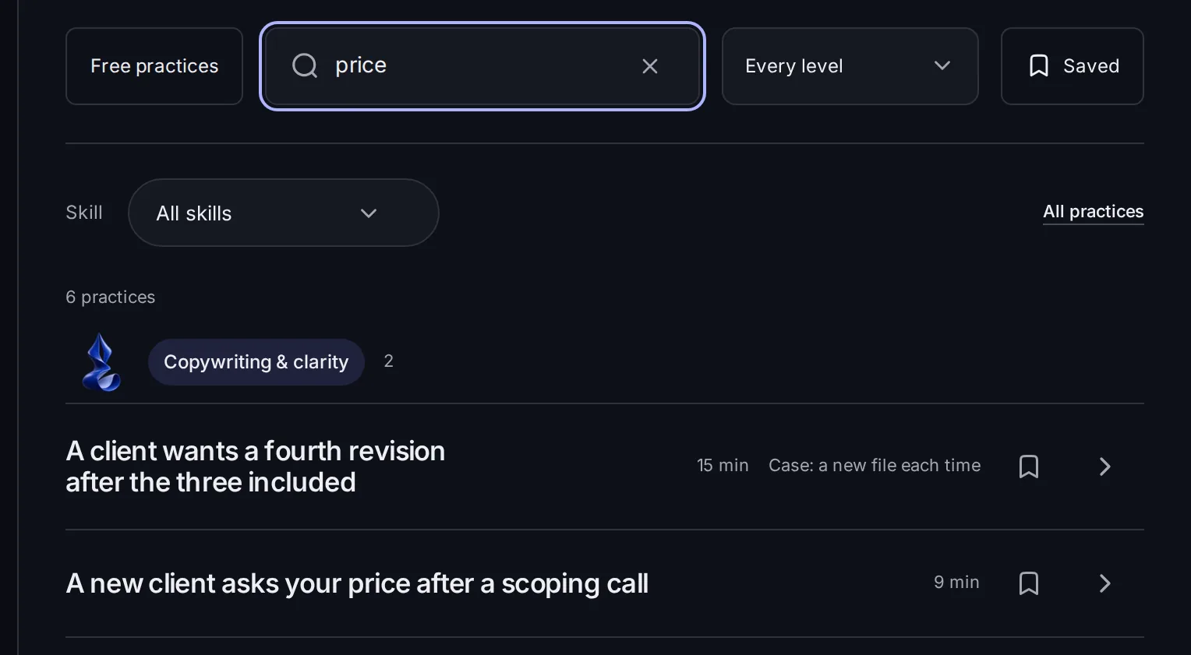Image resolution: width=1191 pixels, height=655 pixels.
Task: Open 'A new client asks your price' title
Action: (x=357, y=583)
